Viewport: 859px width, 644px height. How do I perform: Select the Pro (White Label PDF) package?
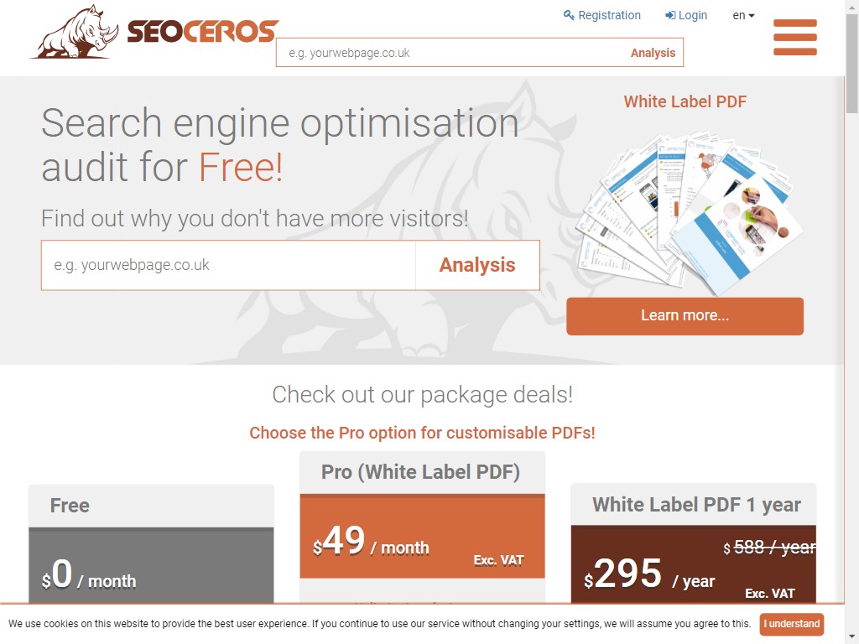click(422, 472)
